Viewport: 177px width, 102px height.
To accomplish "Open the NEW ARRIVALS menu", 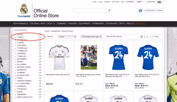I will tap(20, 24).
